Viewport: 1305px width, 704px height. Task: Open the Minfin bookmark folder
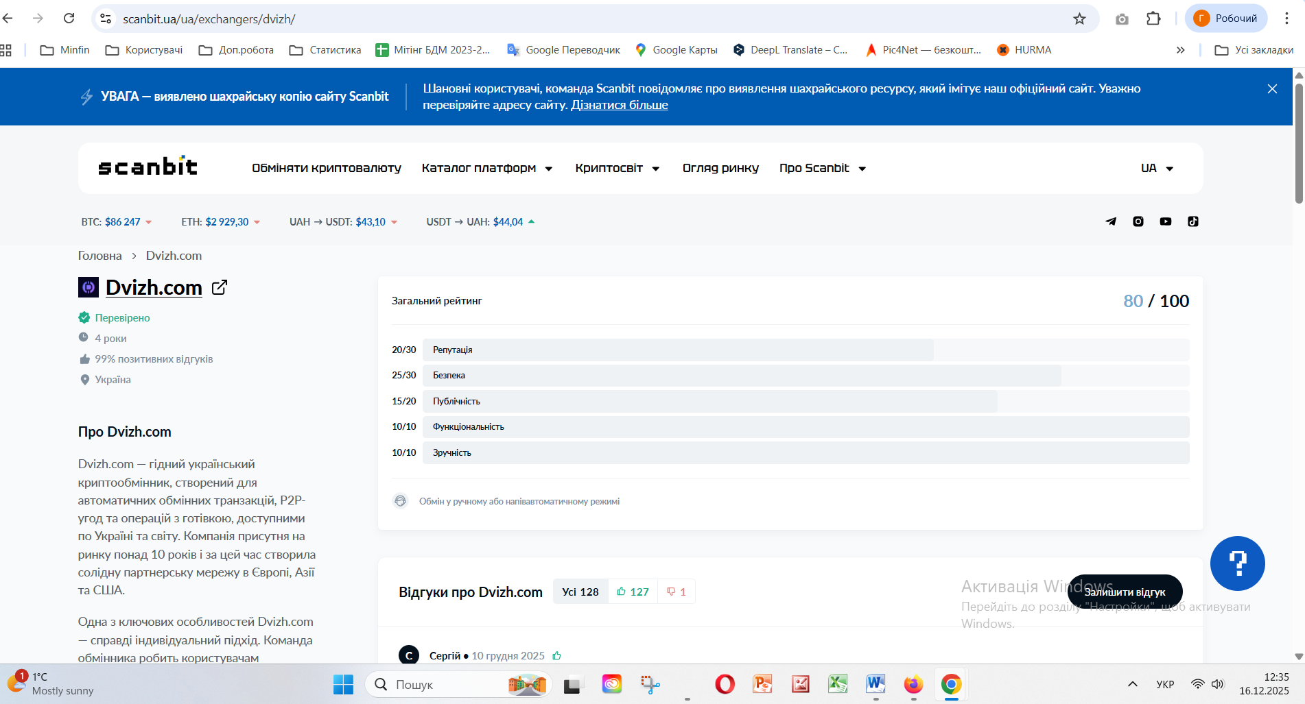click(x=65, y=50)
